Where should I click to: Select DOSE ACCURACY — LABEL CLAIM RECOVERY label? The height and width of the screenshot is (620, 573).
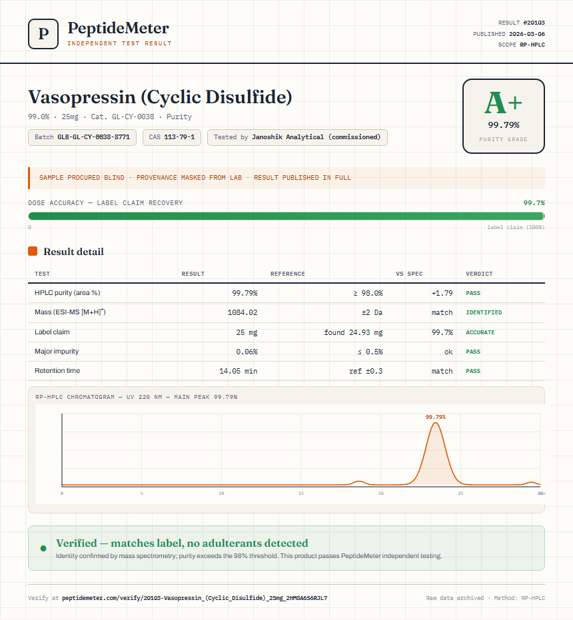pos(105,203)
